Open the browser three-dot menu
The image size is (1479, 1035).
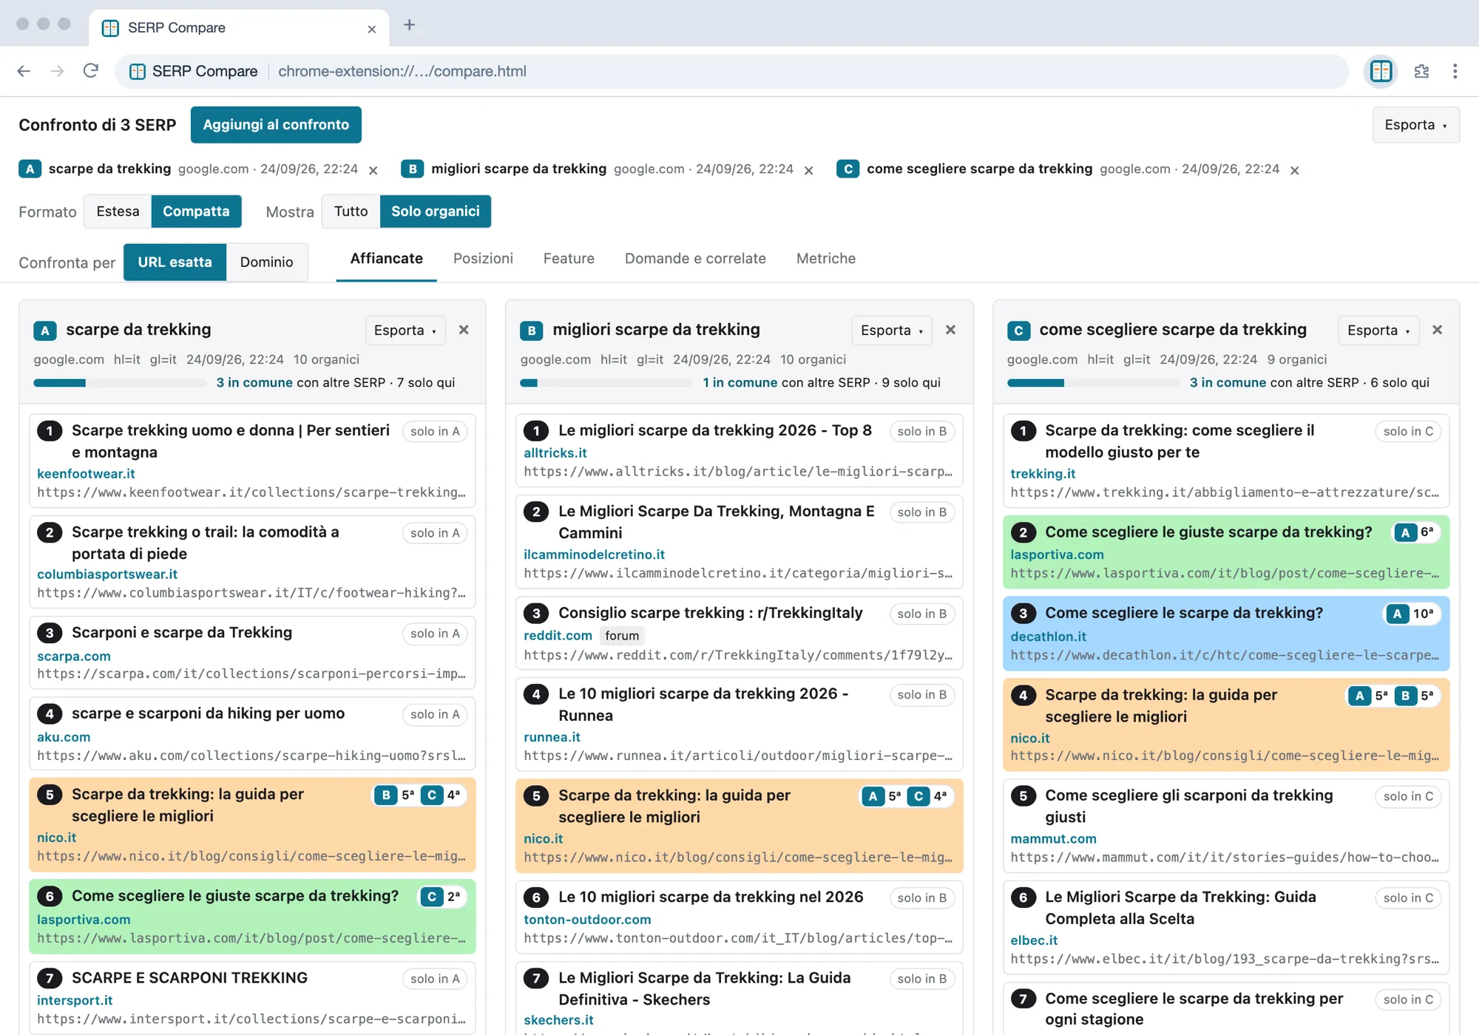tap(1455, 71)
